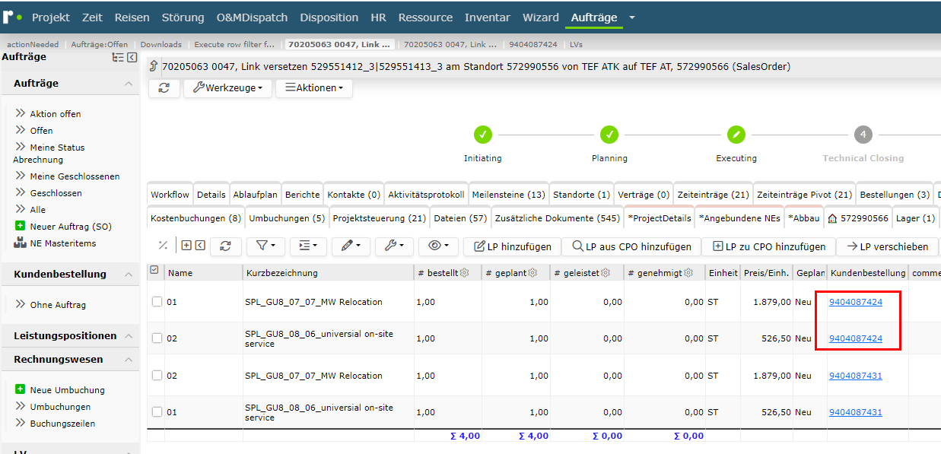Expand all rows with plus-box icon
Image resolution: width=941 pixels, height=454 pixels.
186,246
